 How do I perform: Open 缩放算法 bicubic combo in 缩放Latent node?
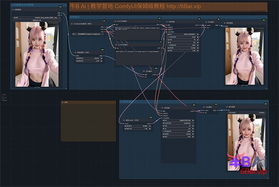137,126
